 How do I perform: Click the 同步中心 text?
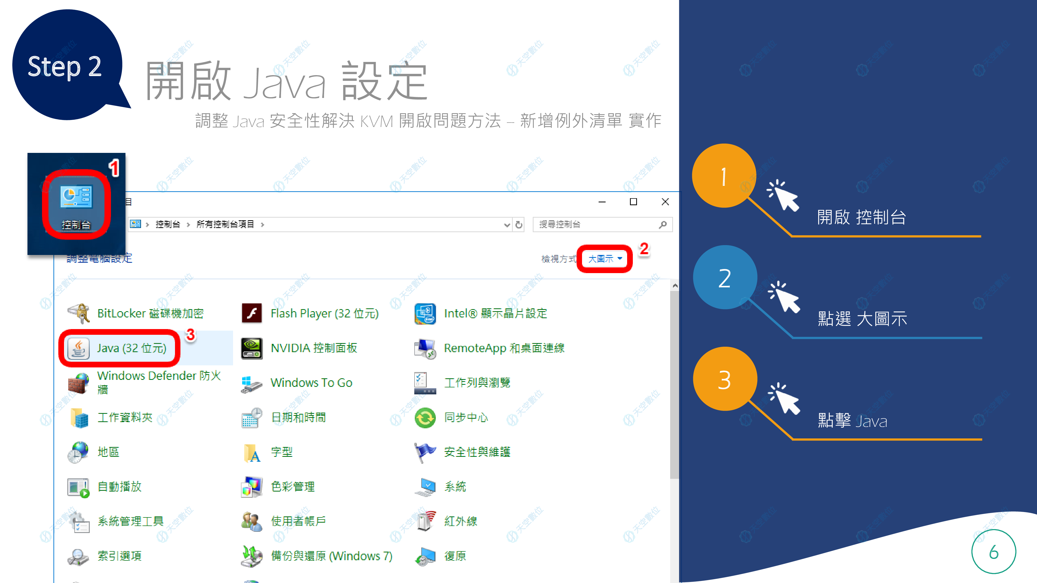coord(466,417)
